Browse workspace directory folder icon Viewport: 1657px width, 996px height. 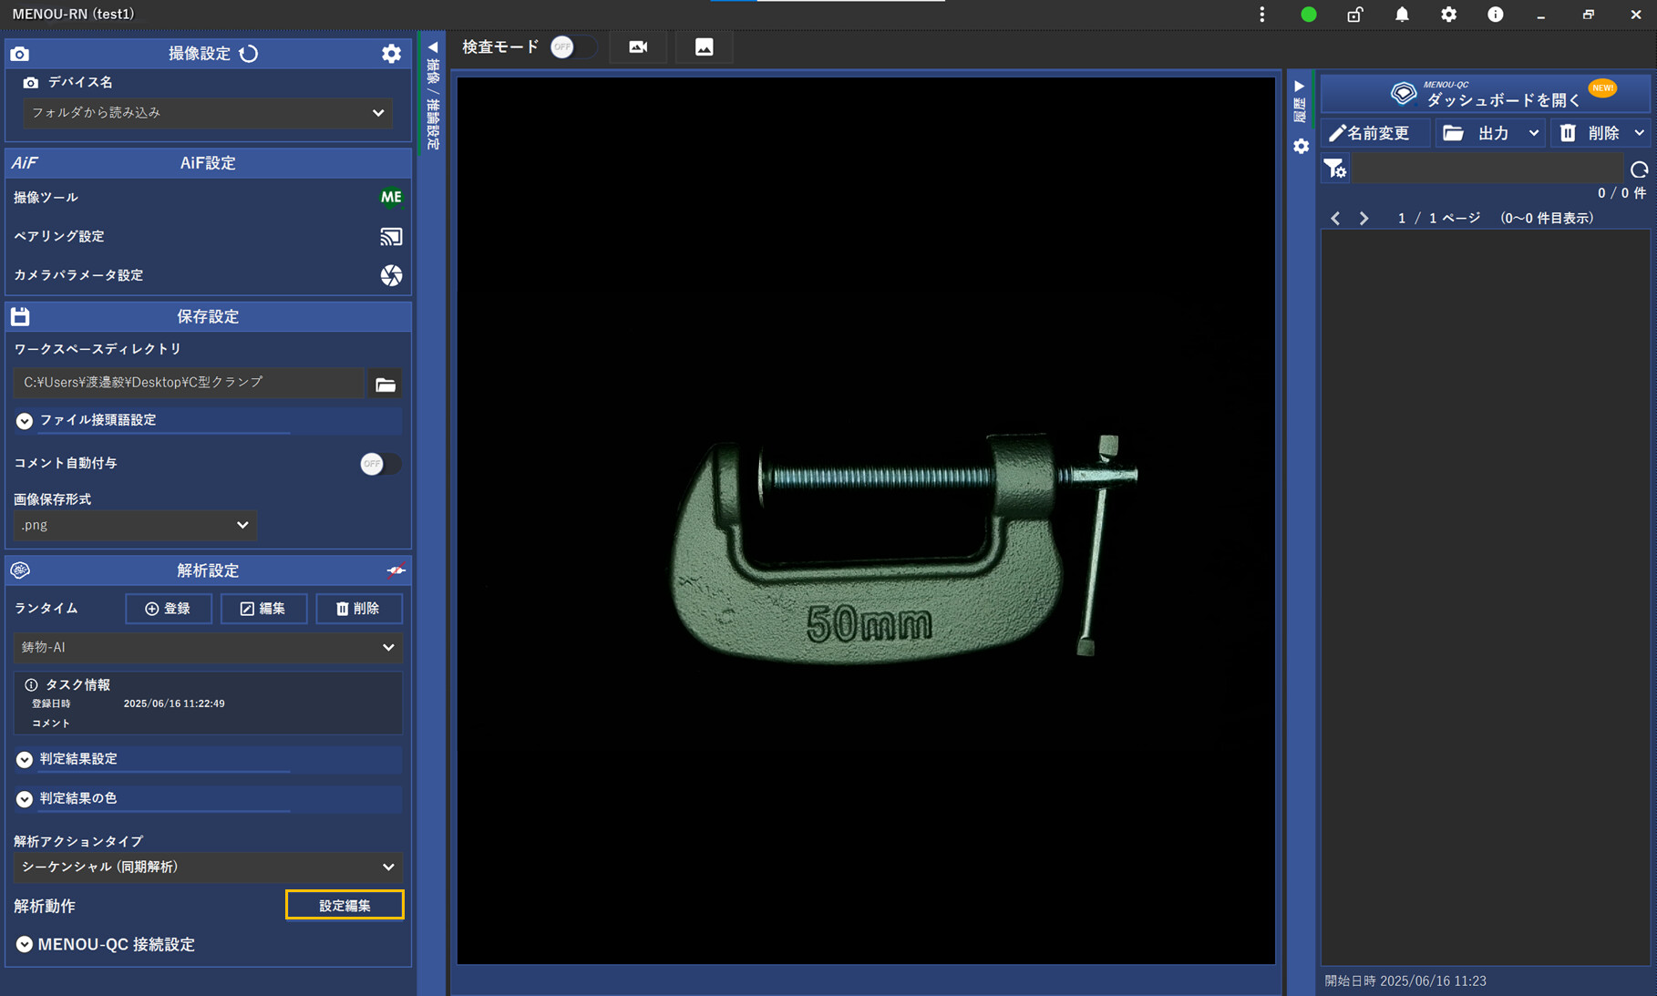[386, 384]
